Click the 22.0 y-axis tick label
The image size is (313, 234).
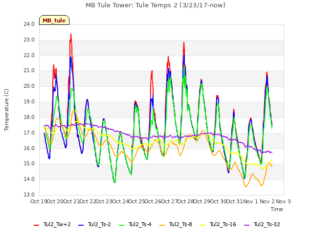pyautogui.click(x=29, y=55)
